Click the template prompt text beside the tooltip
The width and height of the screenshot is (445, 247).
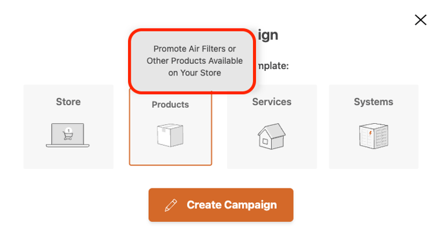(273, 66)
